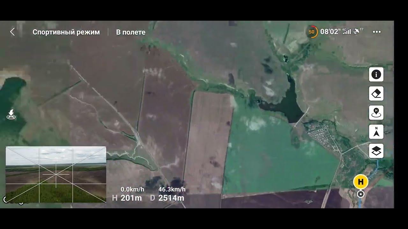Image resolution: width=408 pixels, height=229 pixels.
Task: Go back with the left arrow icon
Action: pos(12,32)
